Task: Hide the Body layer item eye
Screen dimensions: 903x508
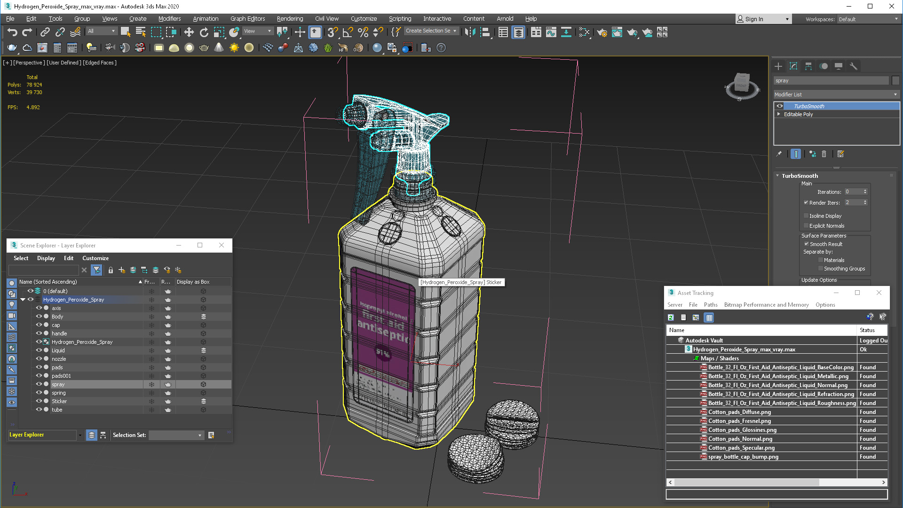Action: (x=39, y=317)
